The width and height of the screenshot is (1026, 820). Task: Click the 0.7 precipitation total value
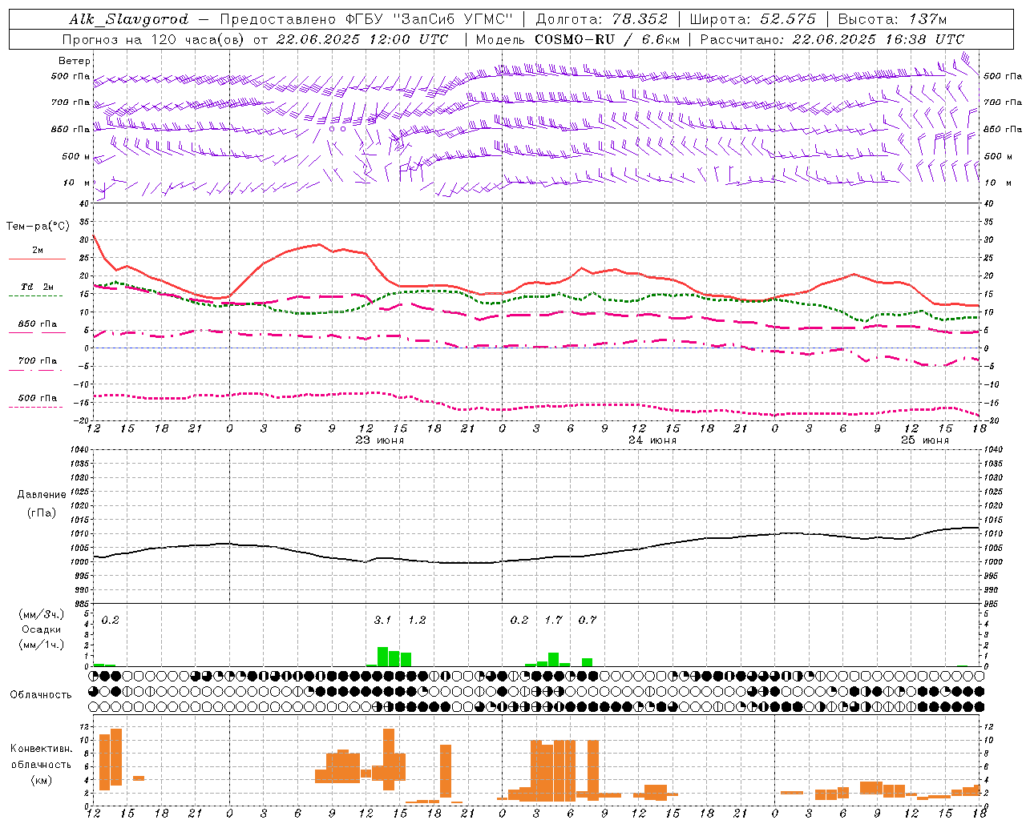click(x=588, y=620)
